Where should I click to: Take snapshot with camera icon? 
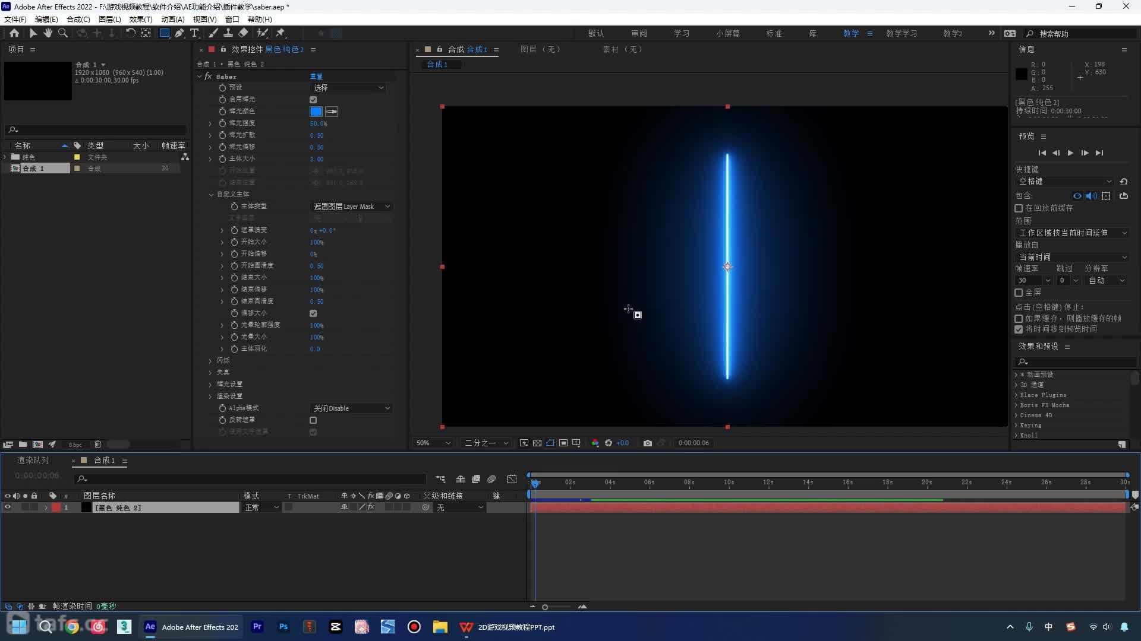(648, 443)
